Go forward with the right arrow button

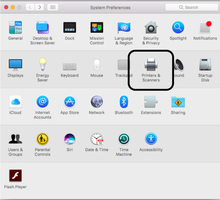pos(40,7)
